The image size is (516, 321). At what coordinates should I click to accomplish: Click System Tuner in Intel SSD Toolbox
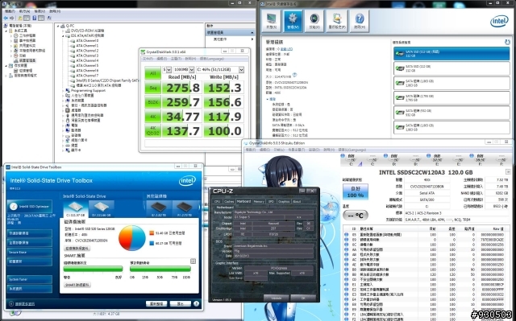[x=30, y=279]
